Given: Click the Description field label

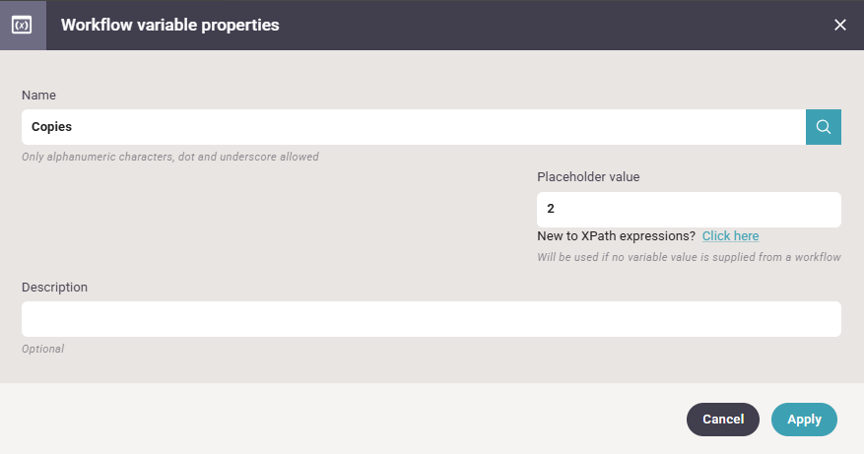Looking at the screenshot, I should [x=54, y=287].
